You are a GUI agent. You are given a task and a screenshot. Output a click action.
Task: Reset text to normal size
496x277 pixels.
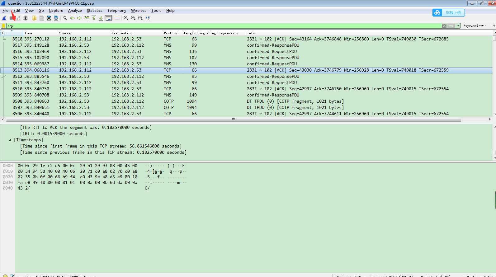(x=140, y=18)
